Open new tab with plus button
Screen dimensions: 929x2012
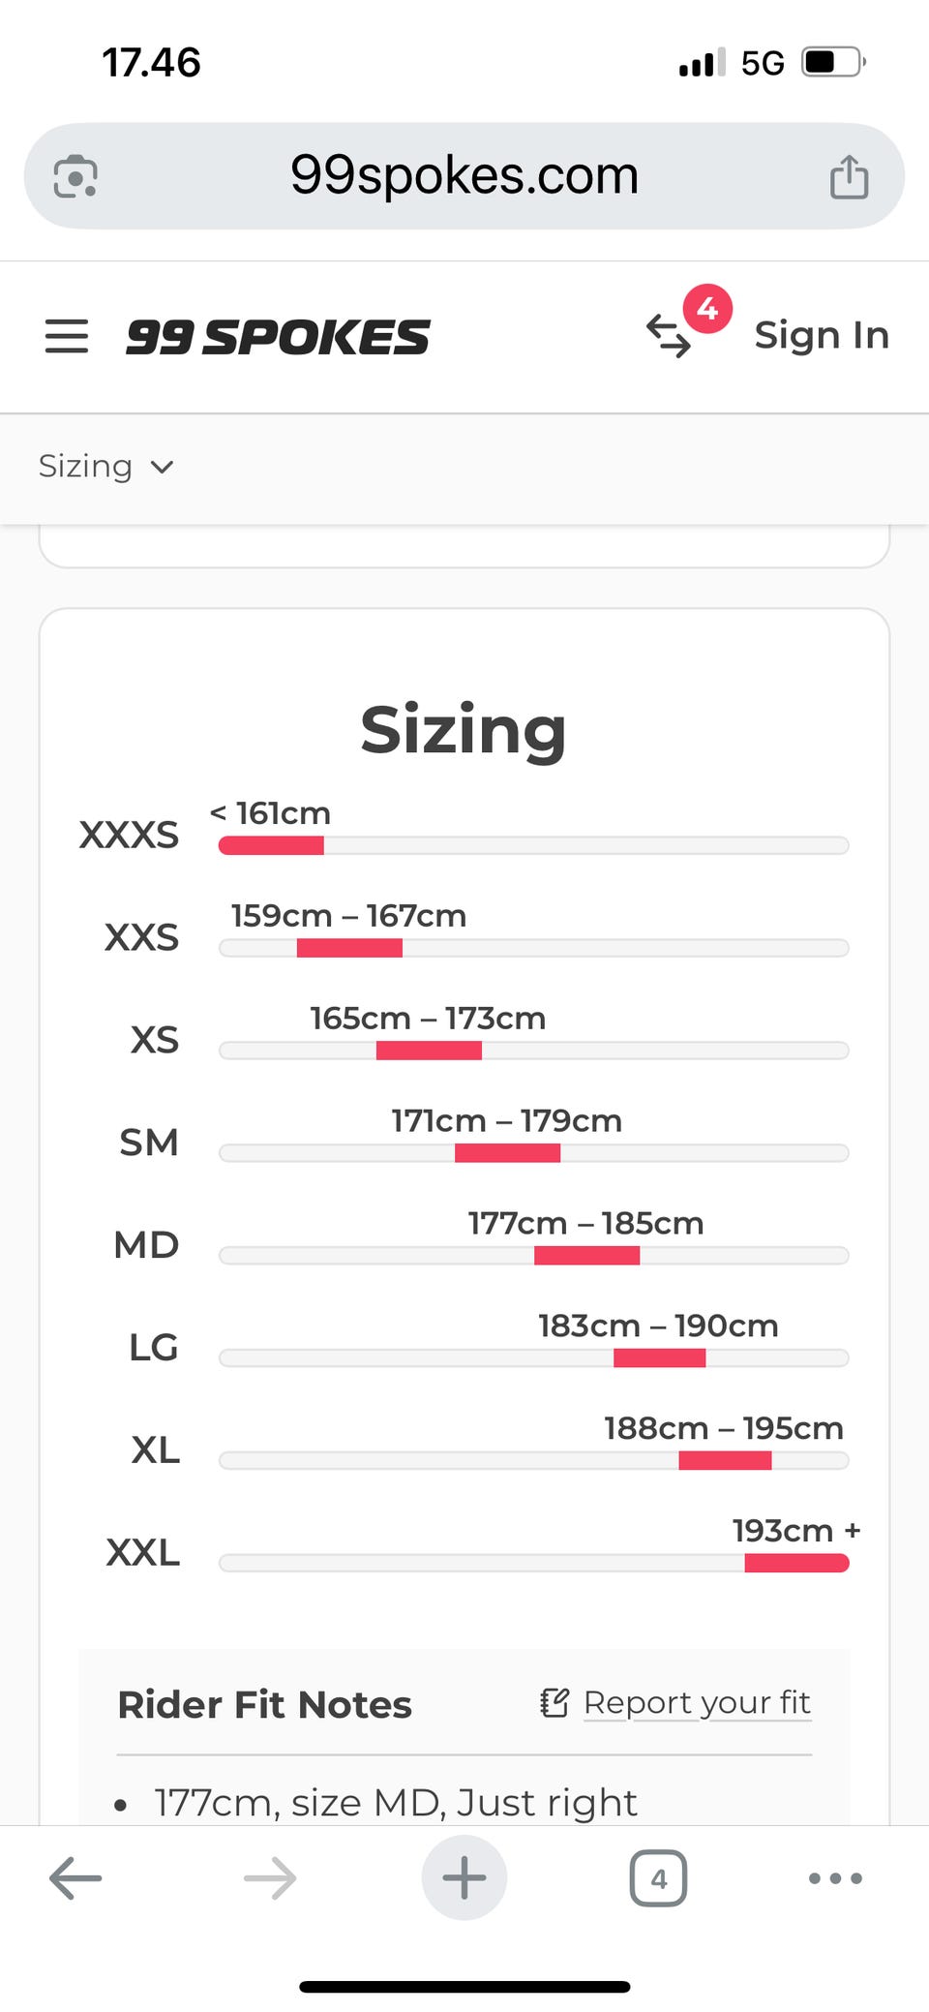[x=464, y=1878]
